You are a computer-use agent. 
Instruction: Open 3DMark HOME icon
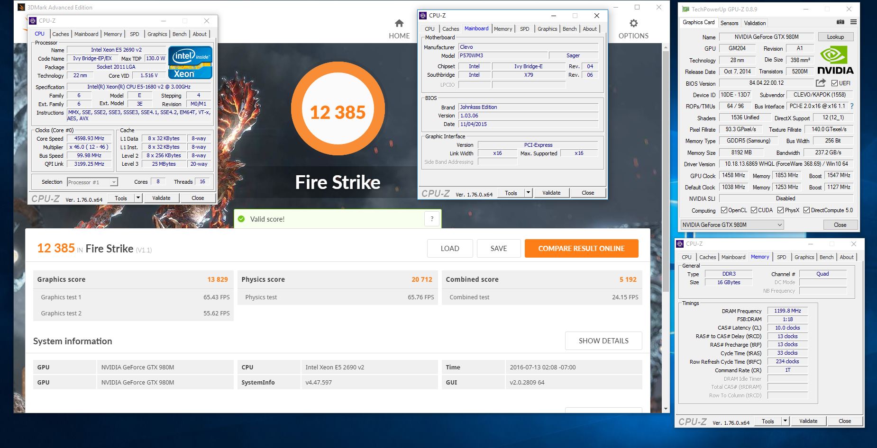[399, 23]
